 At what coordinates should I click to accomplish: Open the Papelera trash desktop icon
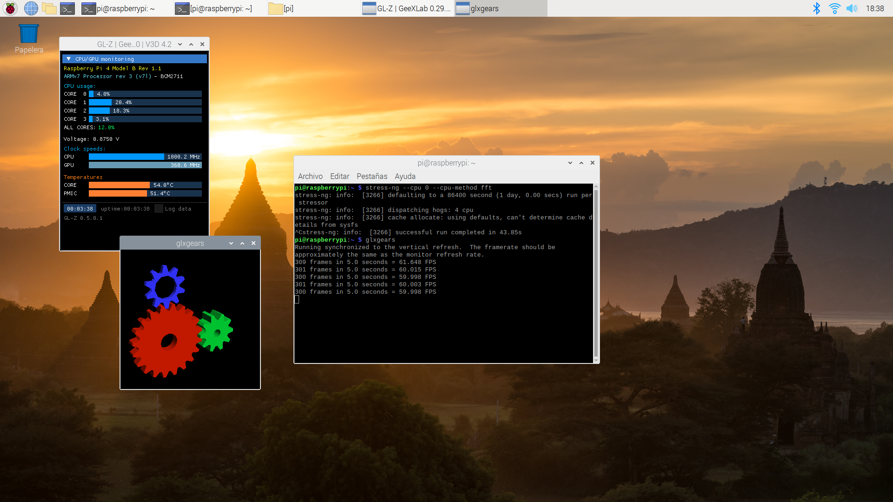coord(29,34)
